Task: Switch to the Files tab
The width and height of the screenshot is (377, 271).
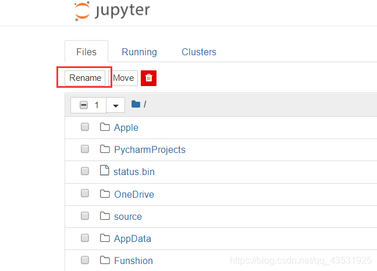Action: [86, 52]
